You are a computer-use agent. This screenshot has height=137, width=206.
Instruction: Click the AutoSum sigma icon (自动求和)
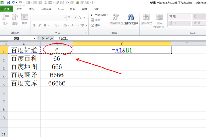click(92, 15)
